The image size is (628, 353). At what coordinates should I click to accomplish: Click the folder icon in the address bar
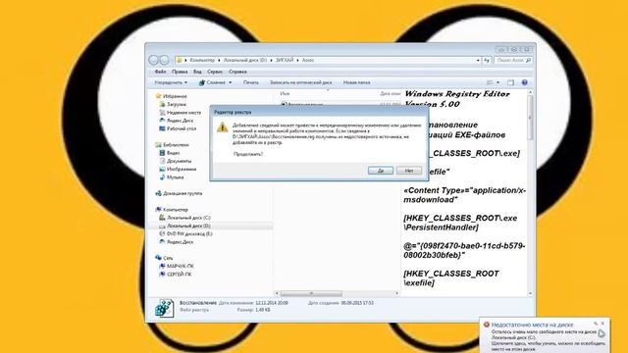tap(180, 60)
